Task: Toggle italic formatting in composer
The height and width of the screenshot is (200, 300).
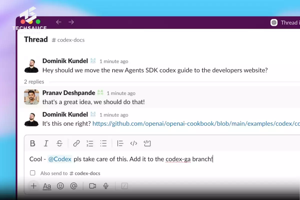Action: tap(46, 143)
